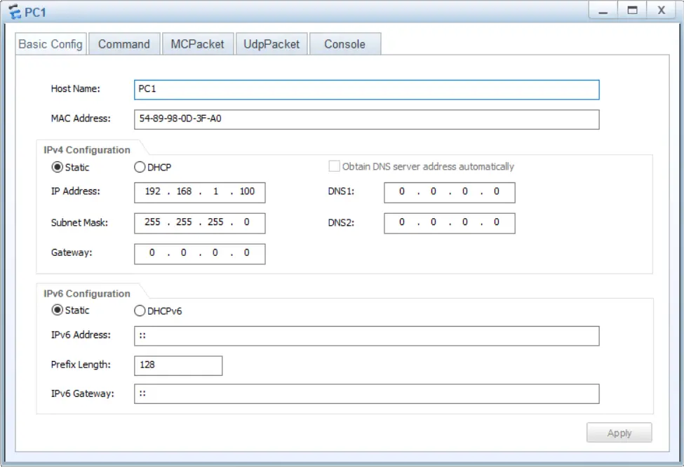Open the Command tab

(124, 44)
